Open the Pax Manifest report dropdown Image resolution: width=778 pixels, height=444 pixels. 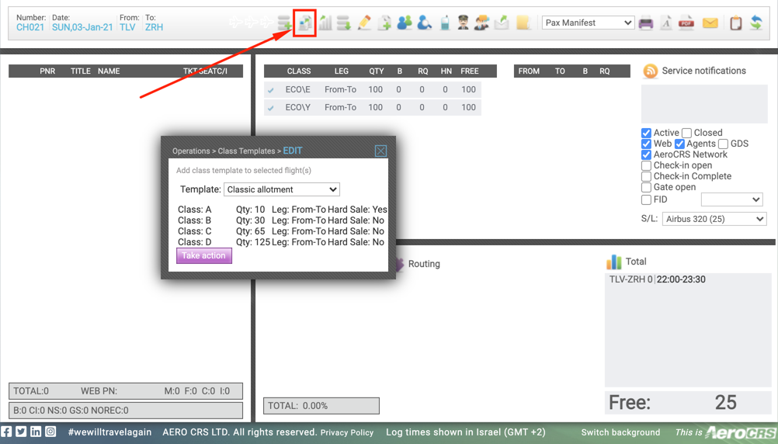(589, 23)
